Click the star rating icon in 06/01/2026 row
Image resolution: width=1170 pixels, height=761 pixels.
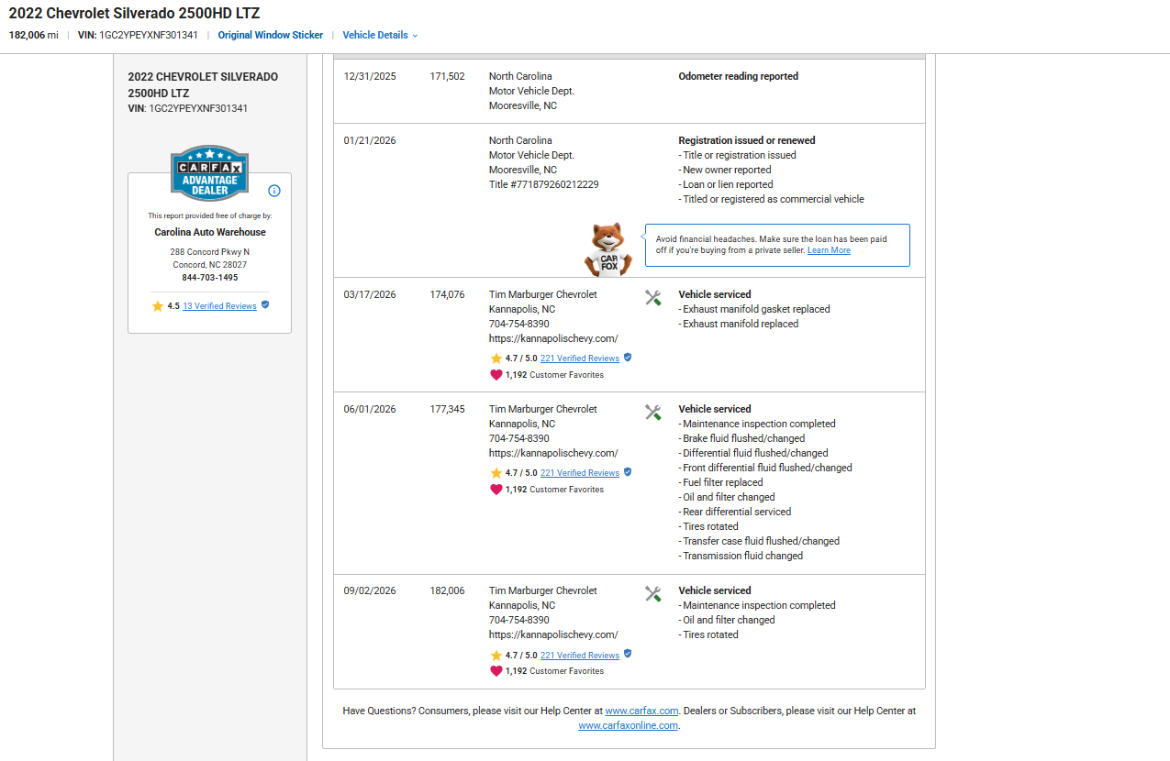[x=496, y=473]
